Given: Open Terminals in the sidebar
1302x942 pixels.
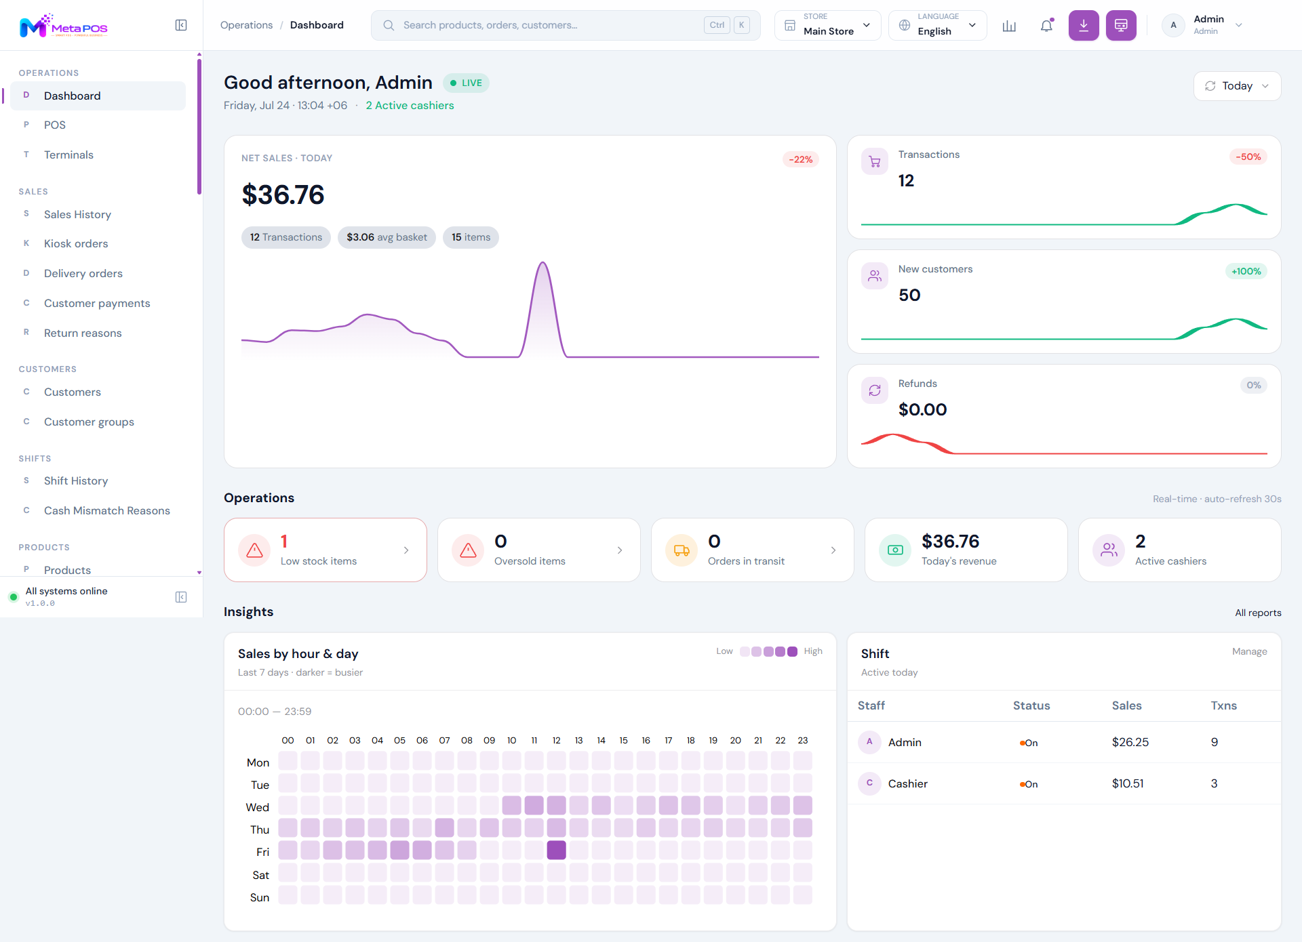Looking at the screenshot, I should point(98,155).
